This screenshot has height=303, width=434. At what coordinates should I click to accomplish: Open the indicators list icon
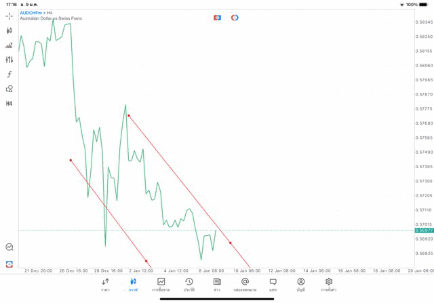[9, 45]
